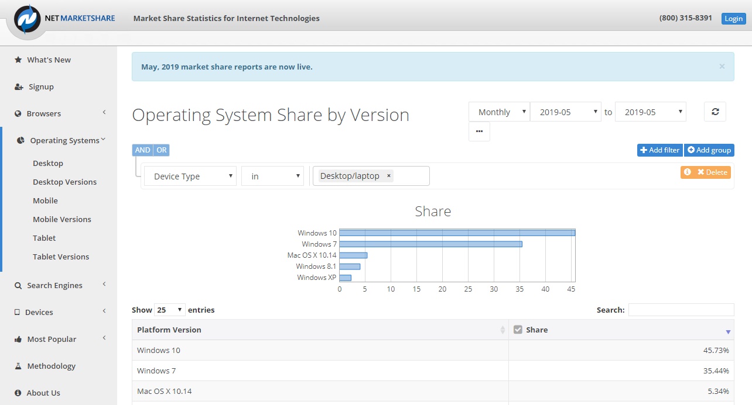Dismiss the May 2019 reports alert
752x405 pixels.
(x=722, y=66)
